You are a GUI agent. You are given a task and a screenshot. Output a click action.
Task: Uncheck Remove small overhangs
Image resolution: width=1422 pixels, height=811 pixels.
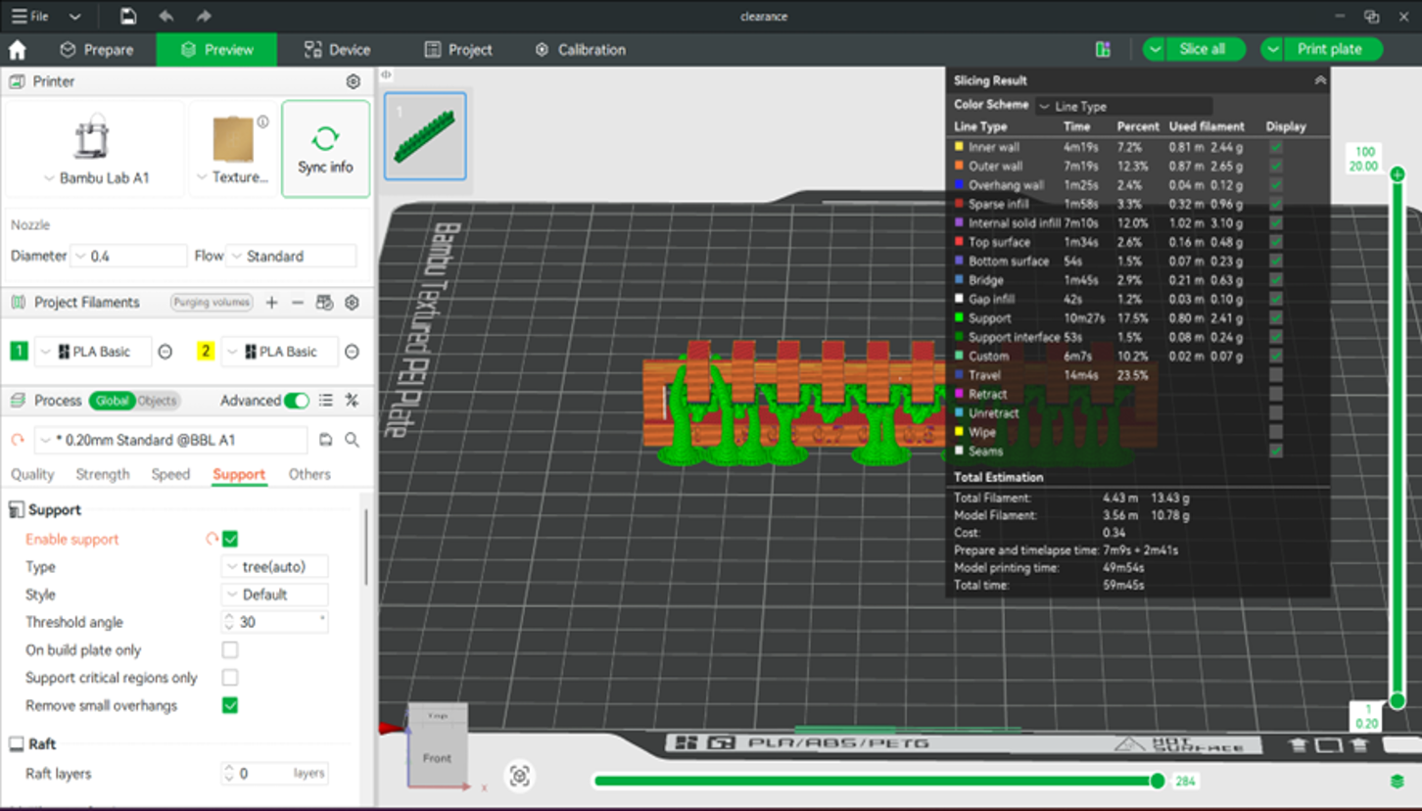[x=230, y=705]
